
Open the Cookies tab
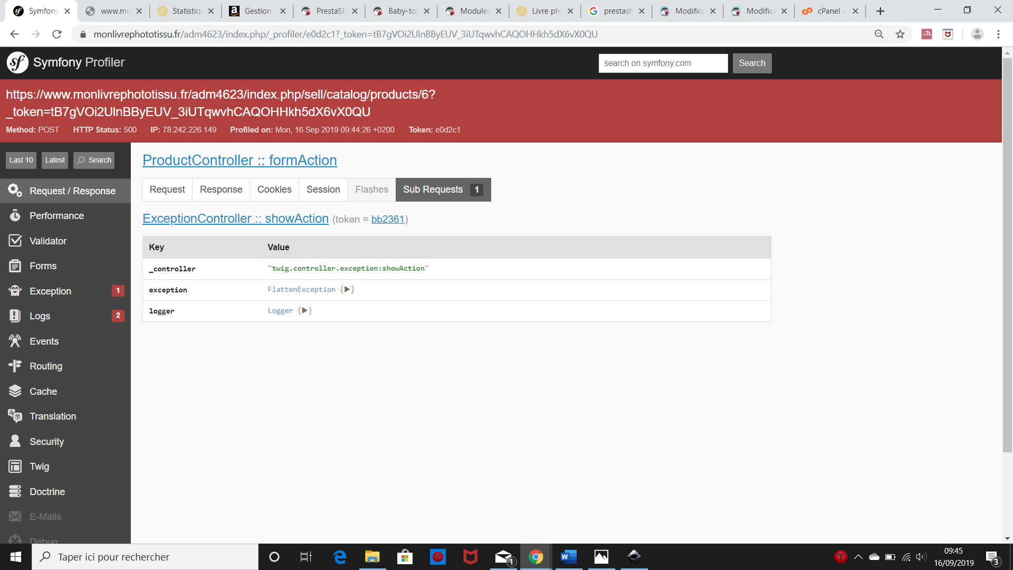[274, 189]
